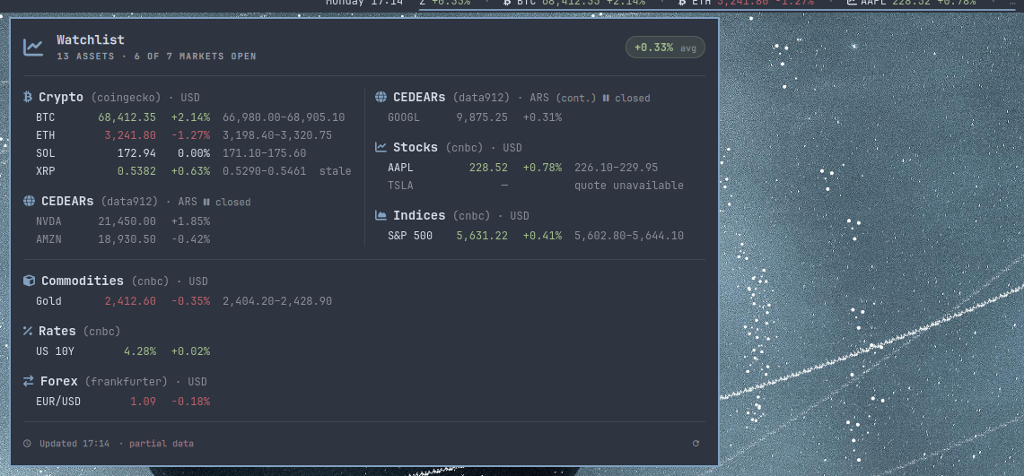Select the EUR/USD row label
This screenshot has width=1024, height=476.
coord(58,402)
